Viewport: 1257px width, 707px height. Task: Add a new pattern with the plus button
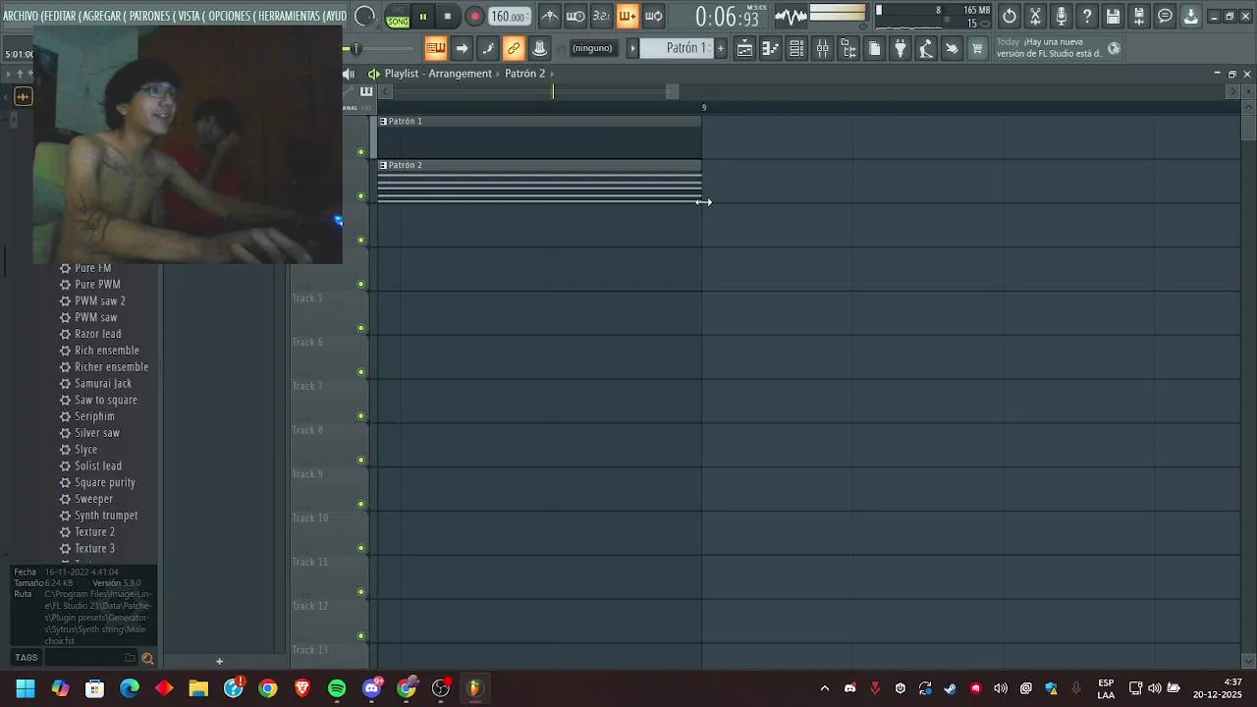[x=721, y=48]
